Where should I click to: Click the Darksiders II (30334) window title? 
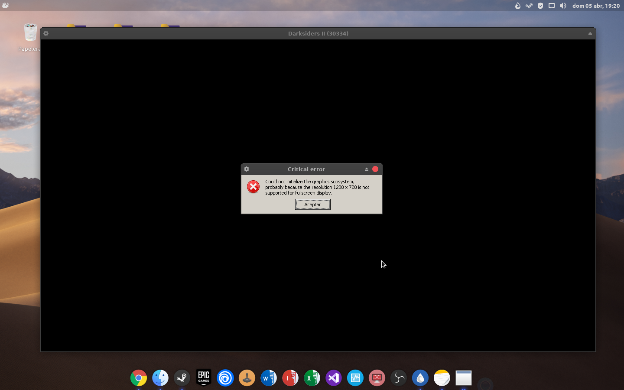(x=318, y=33)
